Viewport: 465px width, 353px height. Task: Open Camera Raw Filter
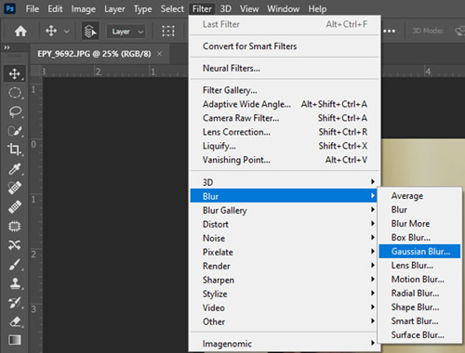click(x=285, y=118)
